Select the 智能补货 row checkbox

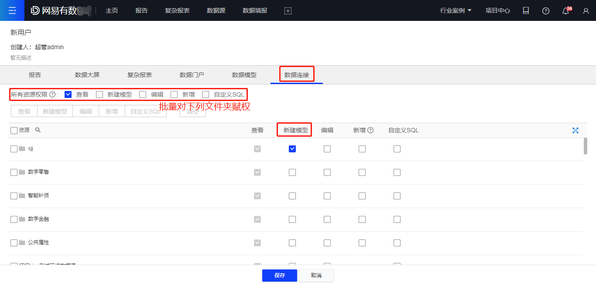tap(14, 196)
